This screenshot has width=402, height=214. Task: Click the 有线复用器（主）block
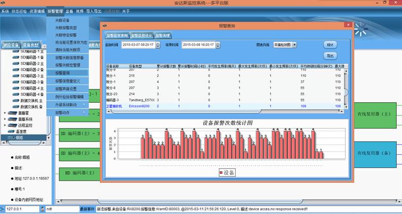[375, 115]
